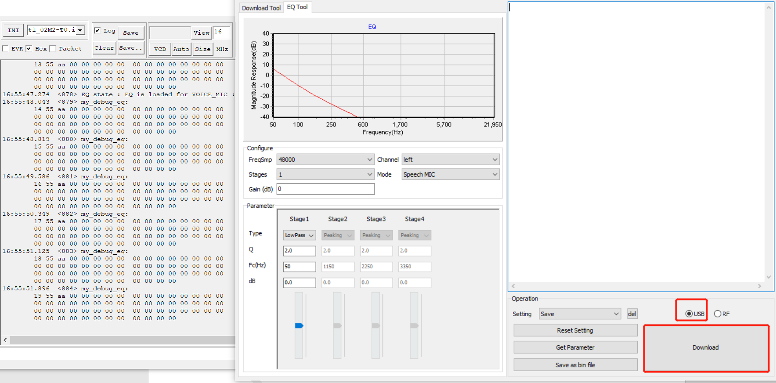The image size is (776, 383).
Task: Click the Gain (dB) input field
Action: [325, 189]
